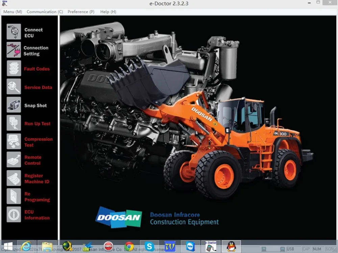Viewport: 338px width, 253px height.
Task: Open the Compression Test icon
Action: point(13,141)
